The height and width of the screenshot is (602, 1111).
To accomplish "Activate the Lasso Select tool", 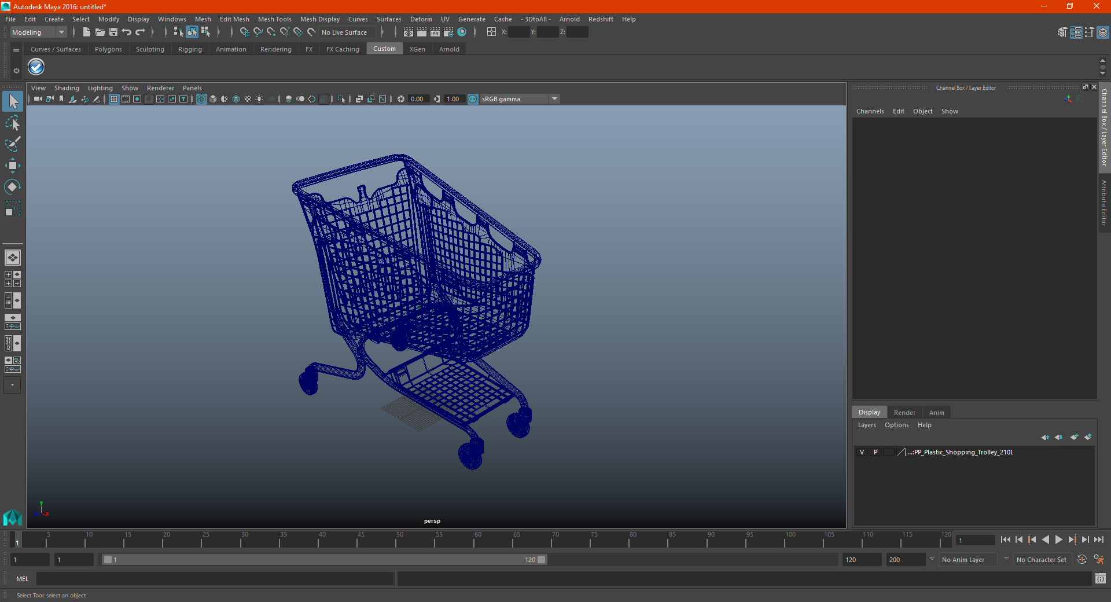I will 13,123.
